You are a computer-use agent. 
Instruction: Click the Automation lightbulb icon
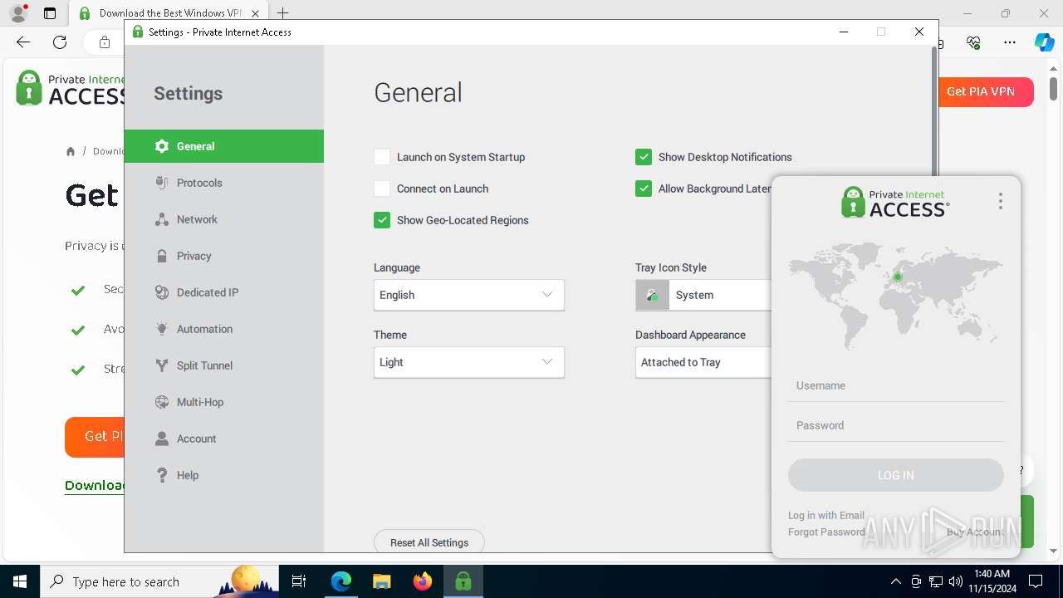162,329
